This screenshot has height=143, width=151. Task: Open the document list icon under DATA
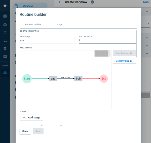(x=5, y=56)
